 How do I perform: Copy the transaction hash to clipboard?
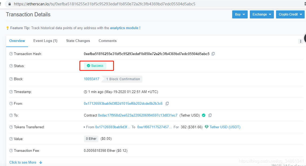[x=213, y=54]
